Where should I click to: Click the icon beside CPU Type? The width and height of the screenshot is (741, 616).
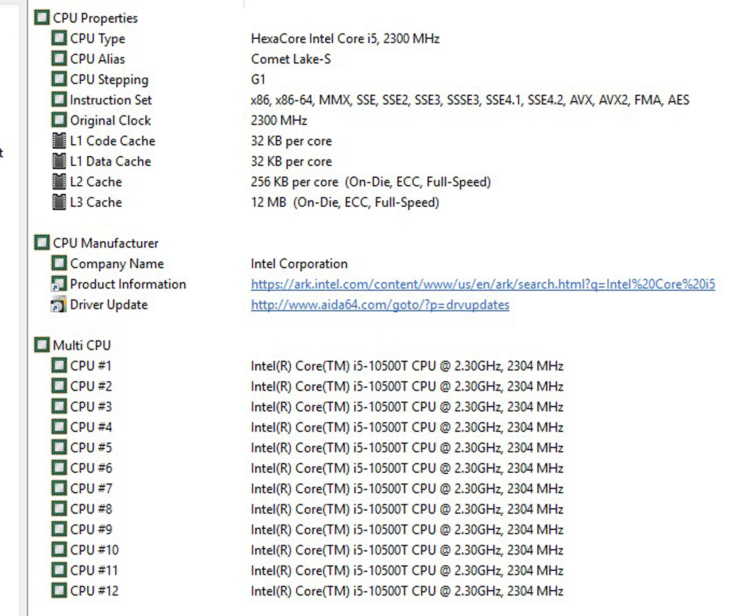coord(59,38)
